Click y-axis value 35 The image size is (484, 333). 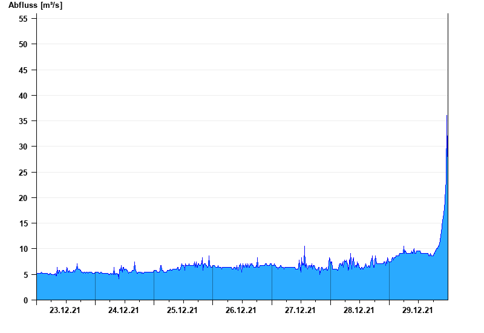tap(23, 121)
